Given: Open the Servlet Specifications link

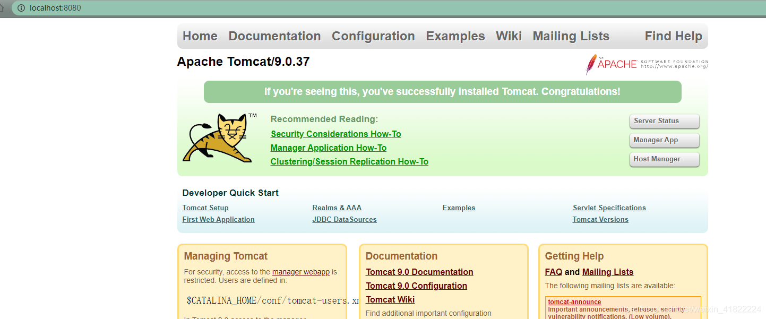Looking at the screenshot, I should 609,208.
